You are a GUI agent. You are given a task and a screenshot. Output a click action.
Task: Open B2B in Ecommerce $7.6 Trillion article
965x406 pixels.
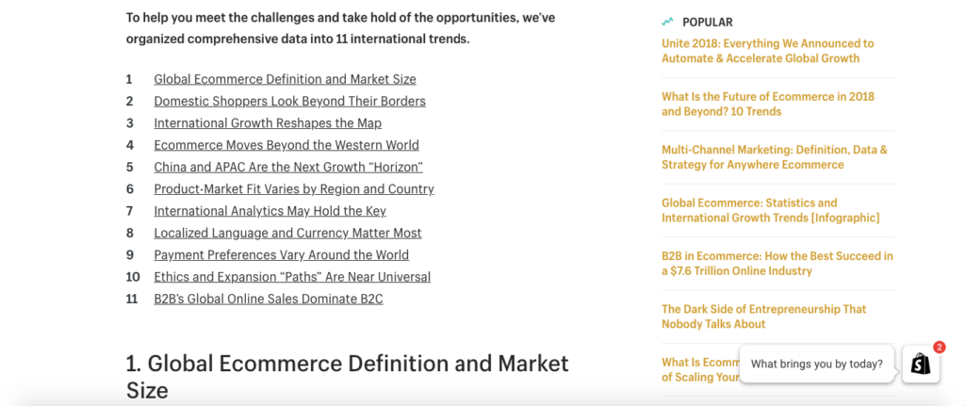[x=777, y=263]
